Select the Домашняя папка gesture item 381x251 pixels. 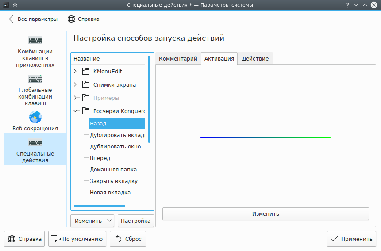[x=113, y=169]
